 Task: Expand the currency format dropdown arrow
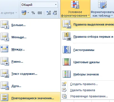[x=28, y=12]
